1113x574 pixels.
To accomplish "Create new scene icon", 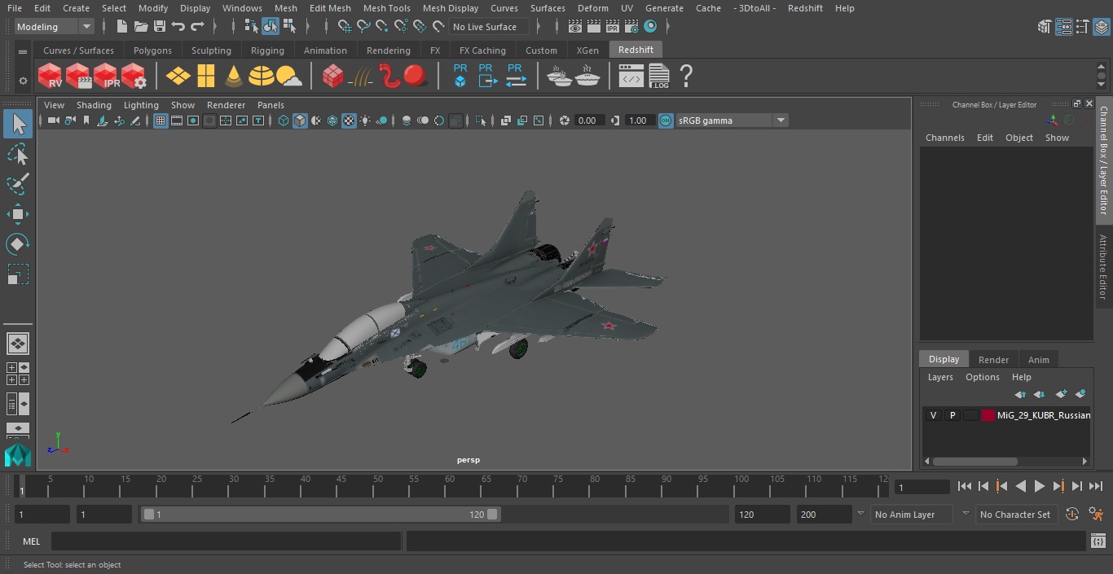I will [x=122, y=27].
